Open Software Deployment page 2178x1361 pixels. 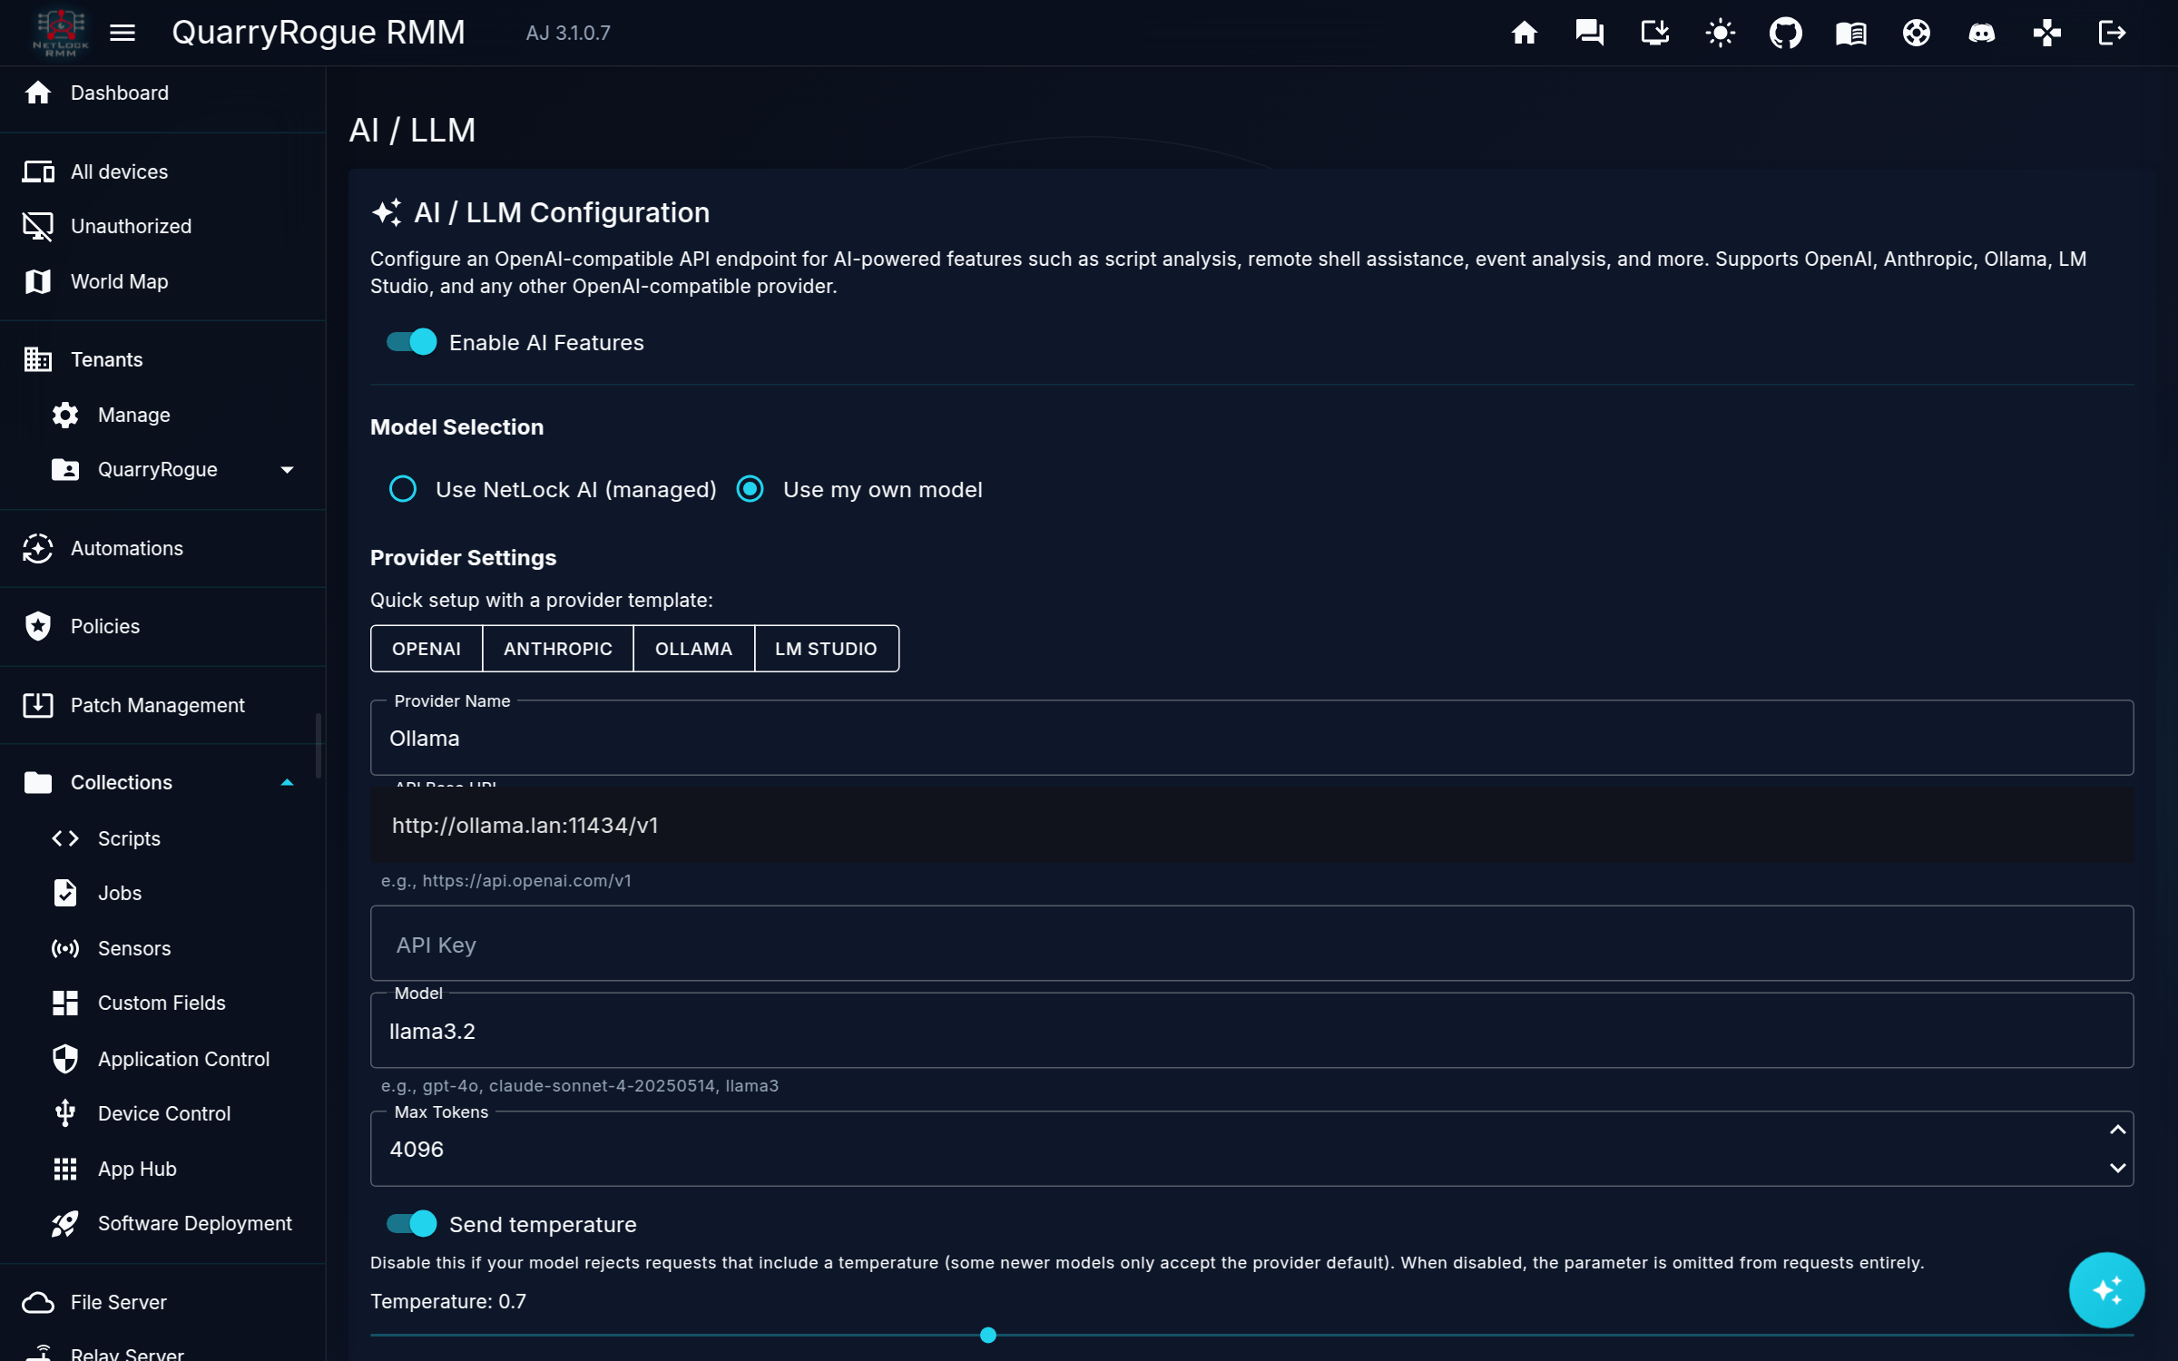162,1223
